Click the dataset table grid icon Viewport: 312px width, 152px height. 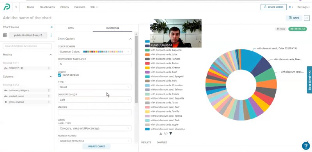(5, 35)
